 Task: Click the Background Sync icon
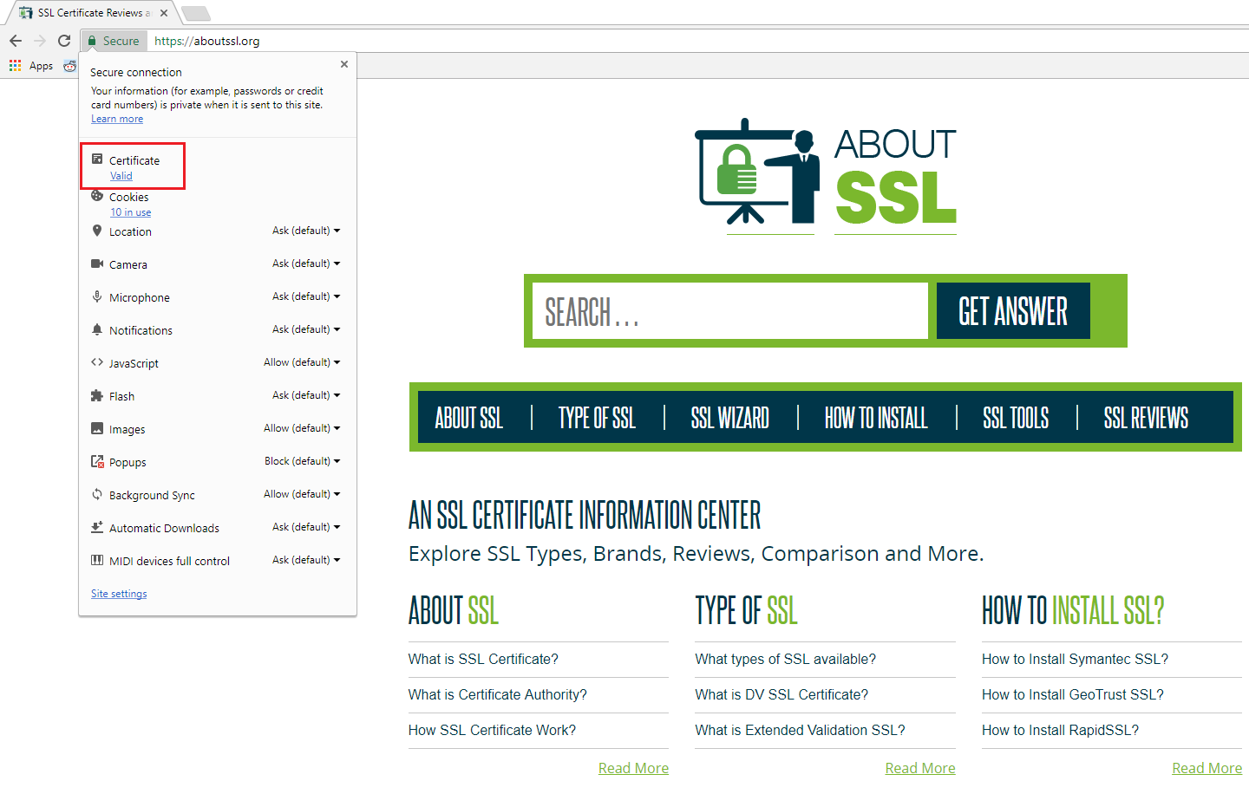97,494
